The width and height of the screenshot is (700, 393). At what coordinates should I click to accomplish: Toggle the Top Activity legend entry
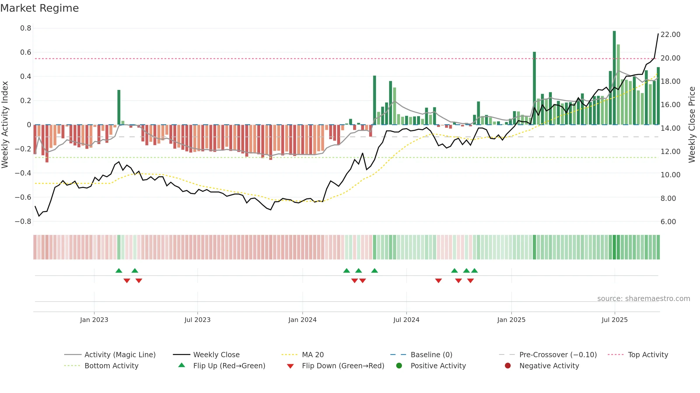coord(638,355)
